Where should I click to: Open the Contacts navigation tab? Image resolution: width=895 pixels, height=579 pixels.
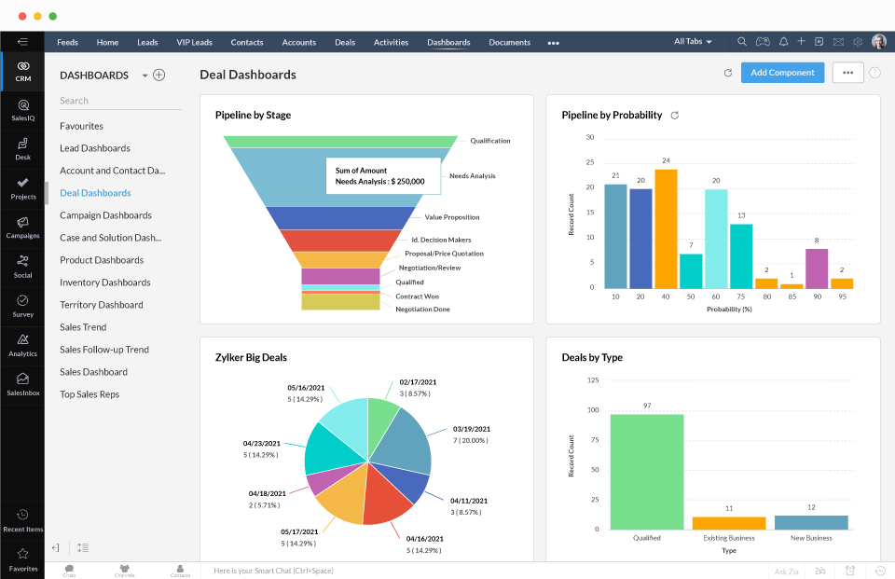click(246, 42)
